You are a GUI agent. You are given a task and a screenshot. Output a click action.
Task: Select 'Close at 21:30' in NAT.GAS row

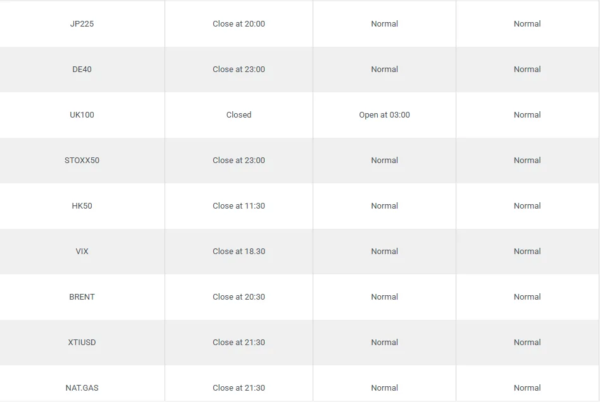239,388
